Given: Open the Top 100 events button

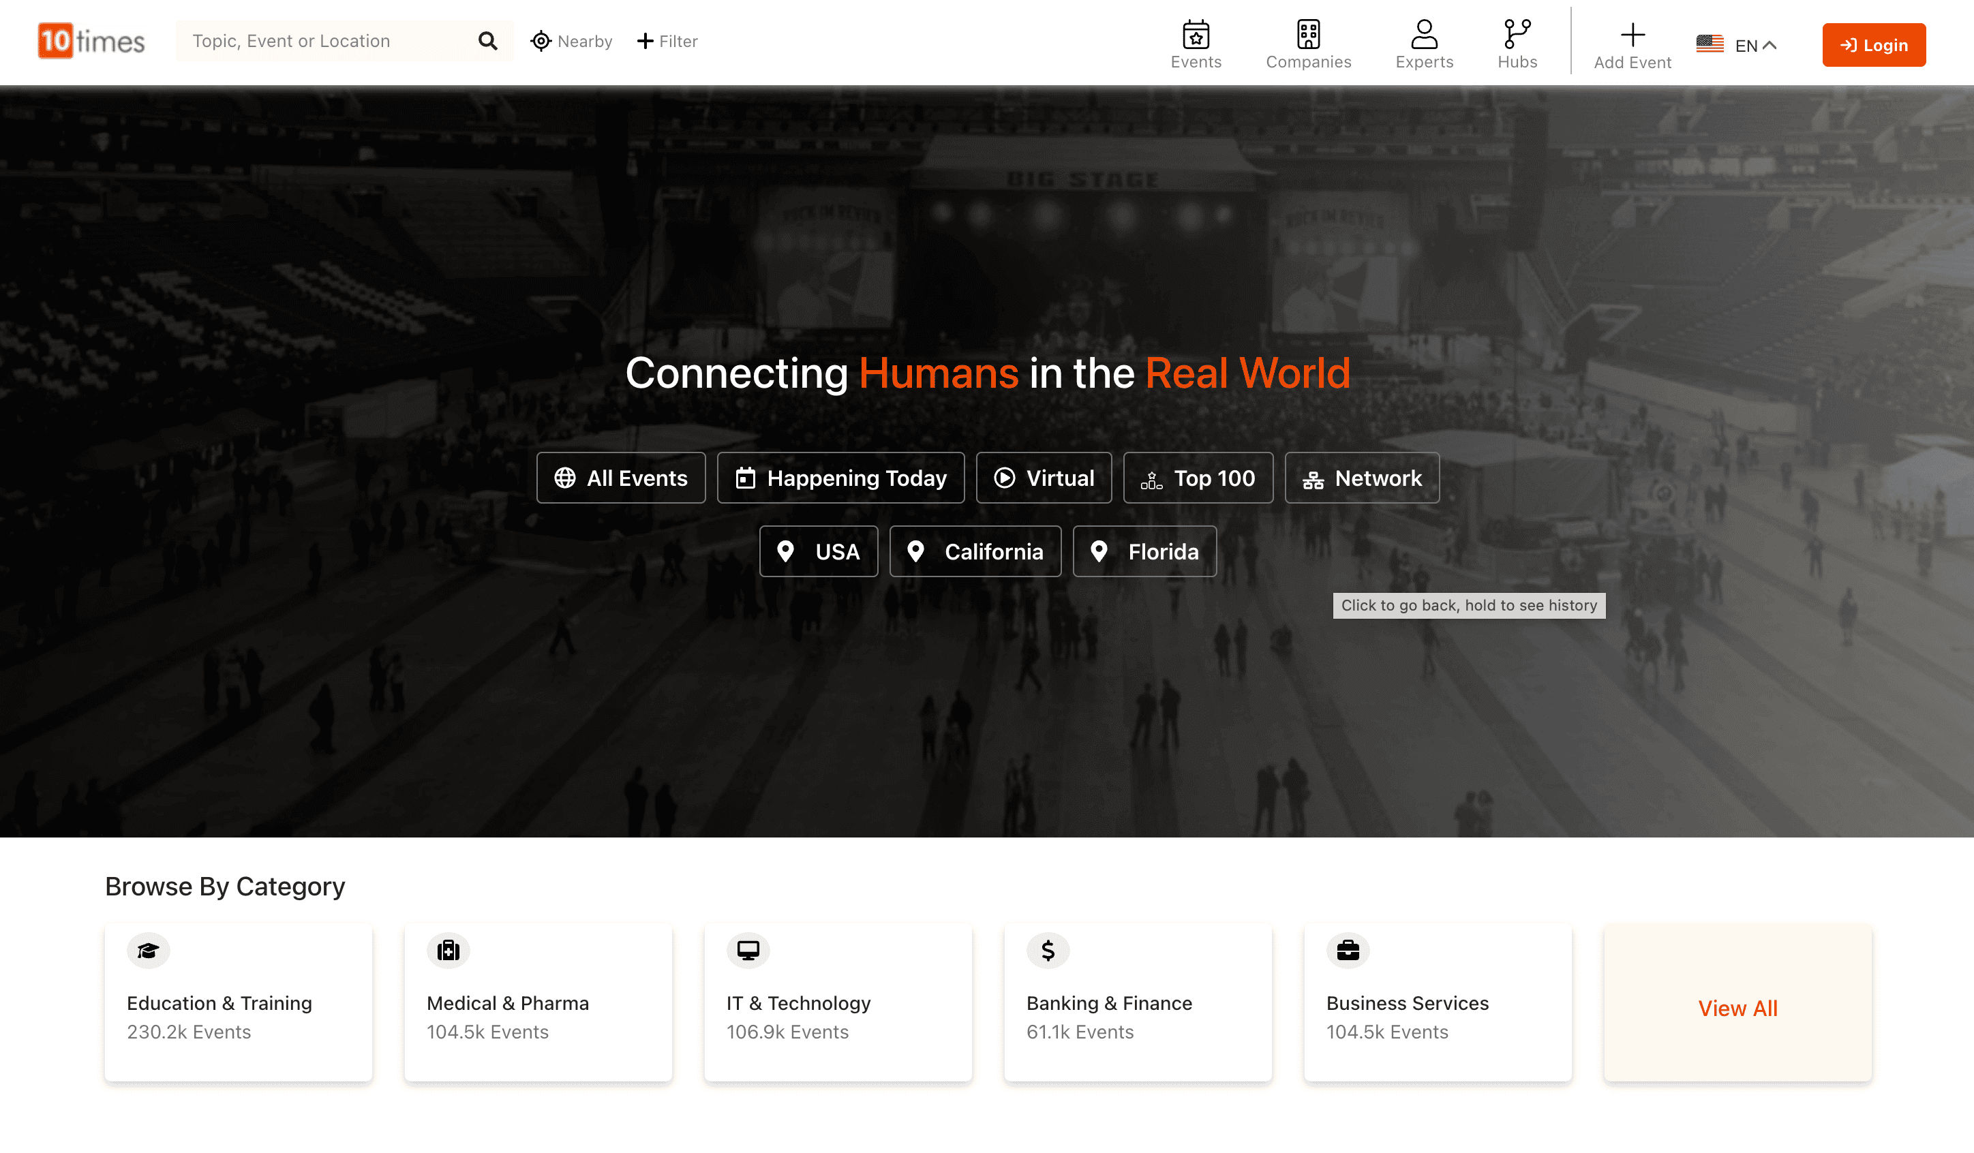Looking at the screenshot, I should click(1198, 478).
